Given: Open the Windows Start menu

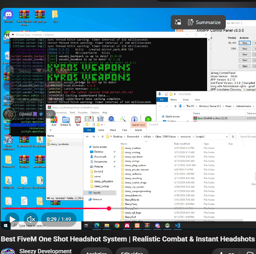Looking at the screenshot, I should 5,226.
